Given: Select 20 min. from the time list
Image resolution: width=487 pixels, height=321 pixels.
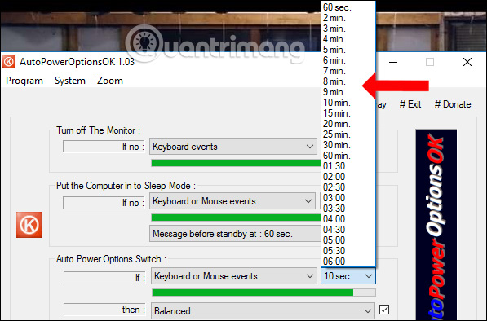Looking at the screenshot, I should (x=348, y=124).
